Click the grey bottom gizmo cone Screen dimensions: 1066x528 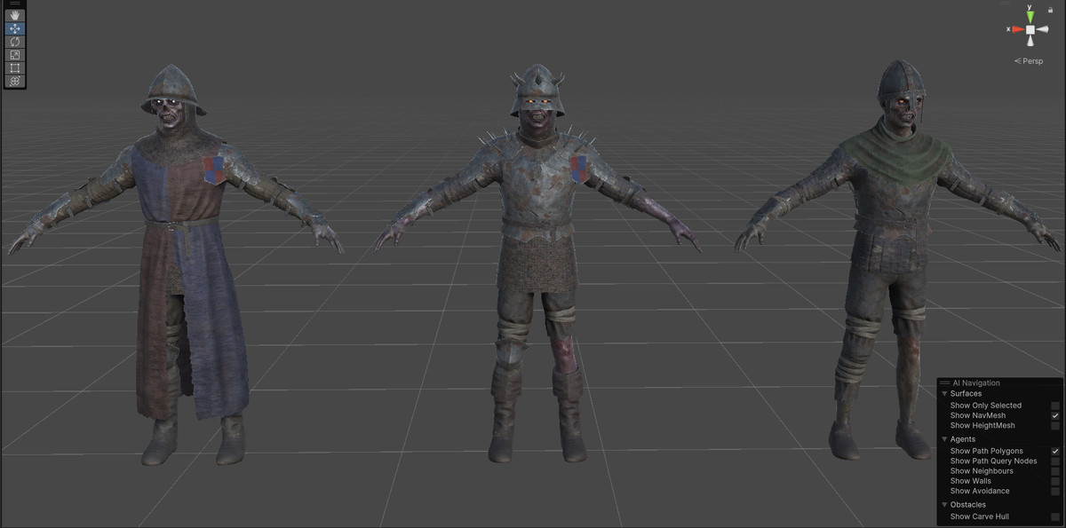1030,41
